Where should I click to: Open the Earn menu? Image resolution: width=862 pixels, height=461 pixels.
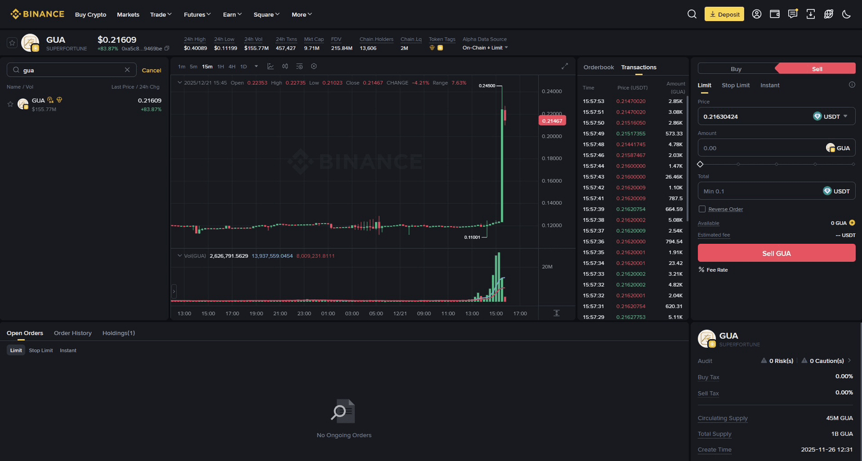point(232,14)
